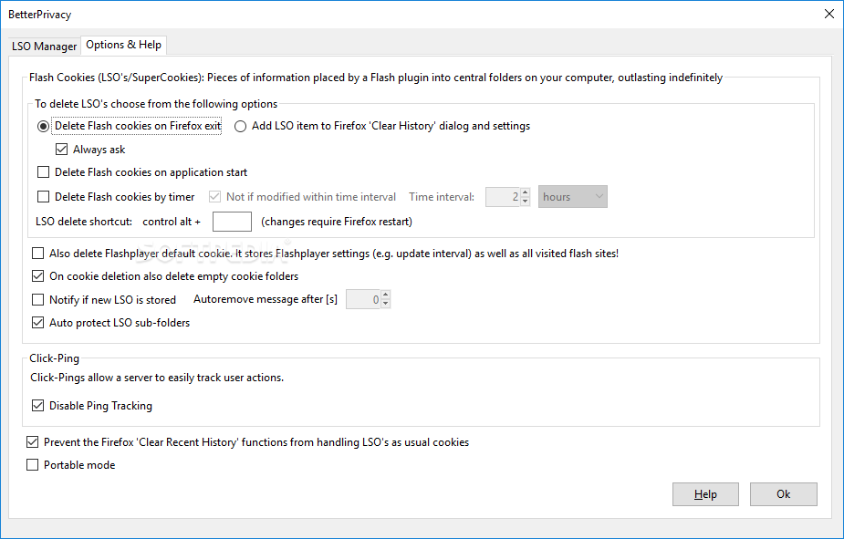
Task: Toggle Auto protect LSO sub-folders
Action: click(x=38, y=323)
